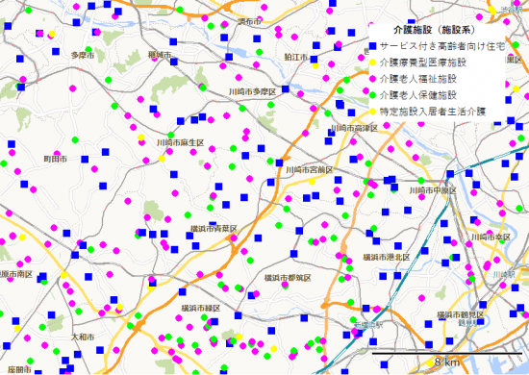Image resolution: width=529 pixels, height=375 pixels.
Task: Select yellow marker beside the 8 km label
Action: click(x=430, y=363)
